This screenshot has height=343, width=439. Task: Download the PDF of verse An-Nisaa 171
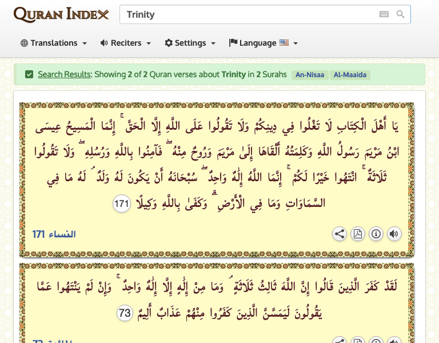358,234
